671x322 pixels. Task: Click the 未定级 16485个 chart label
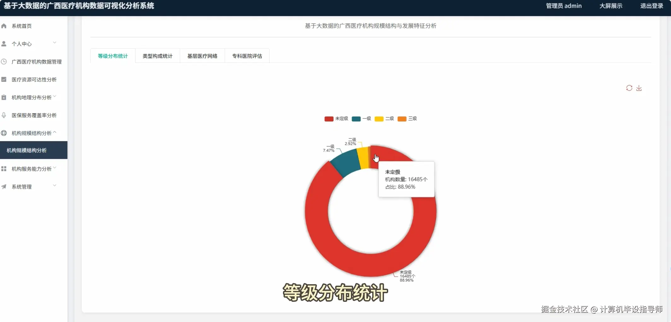pyautogui.click(x=407, y=276)
